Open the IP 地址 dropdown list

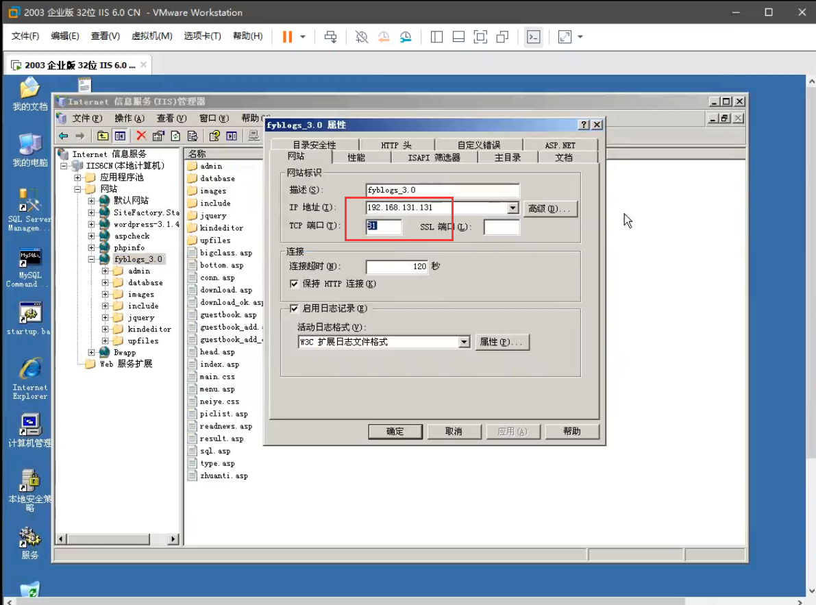click(x=512, y=208)
